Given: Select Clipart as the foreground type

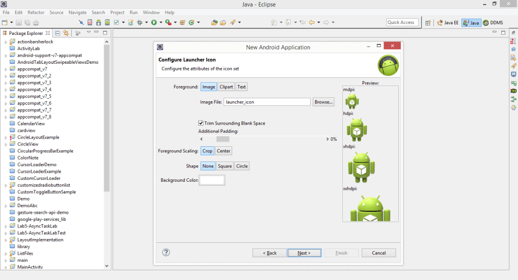Looking at the screenshot, I should [226, 87].
